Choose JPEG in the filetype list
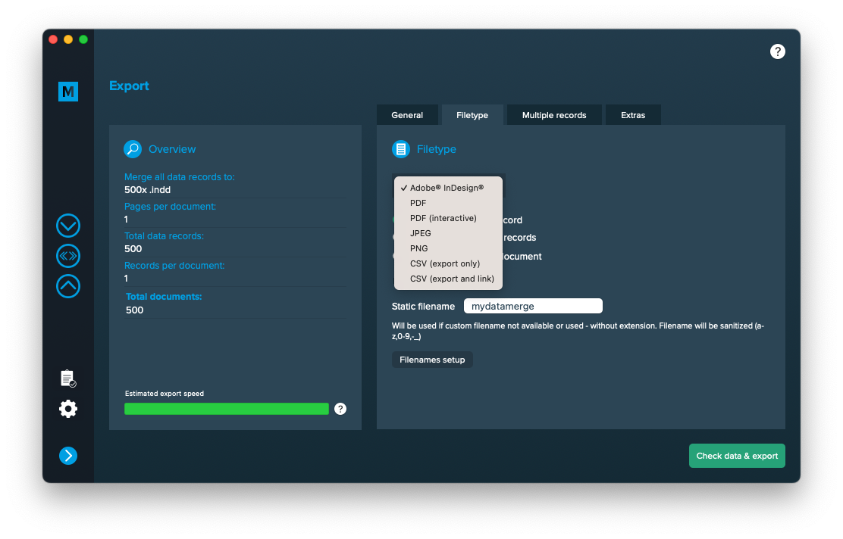The width and height of the screenshot is (843, 539). click(x=421, y=233)
